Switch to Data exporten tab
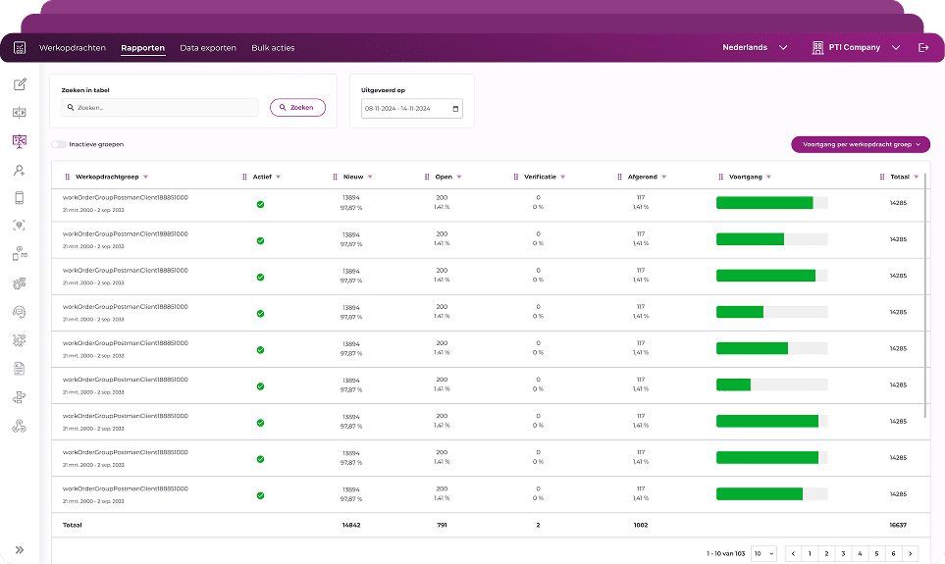The width and height of the screenshot is (945, 564). (x=208, y=48)
